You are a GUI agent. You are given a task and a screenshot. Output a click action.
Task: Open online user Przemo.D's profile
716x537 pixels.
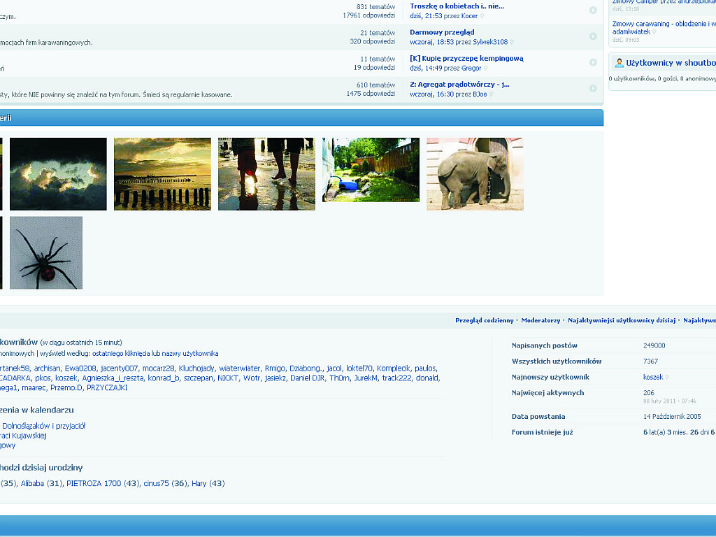click(66, 387)
